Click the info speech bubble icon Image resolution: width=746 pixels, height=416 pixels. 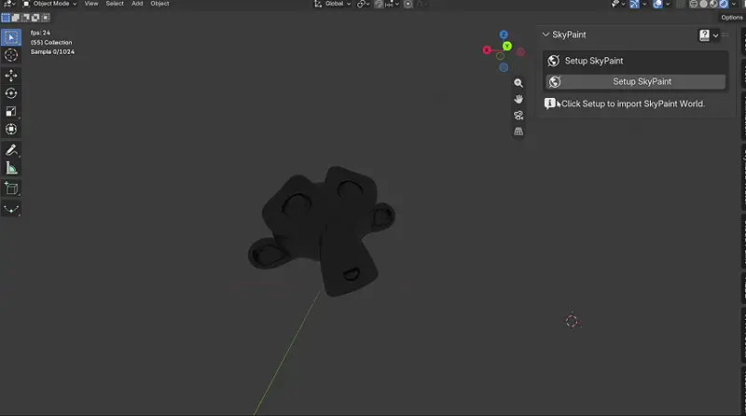pyautogui.click(x=549, y=104)
